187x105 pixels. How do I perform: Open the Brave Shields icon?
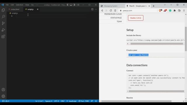[x=160, y=10]
